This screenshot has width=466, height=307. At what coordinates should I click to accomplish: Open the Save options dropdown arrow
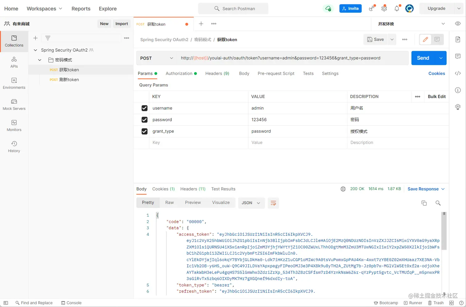point(392,39)
